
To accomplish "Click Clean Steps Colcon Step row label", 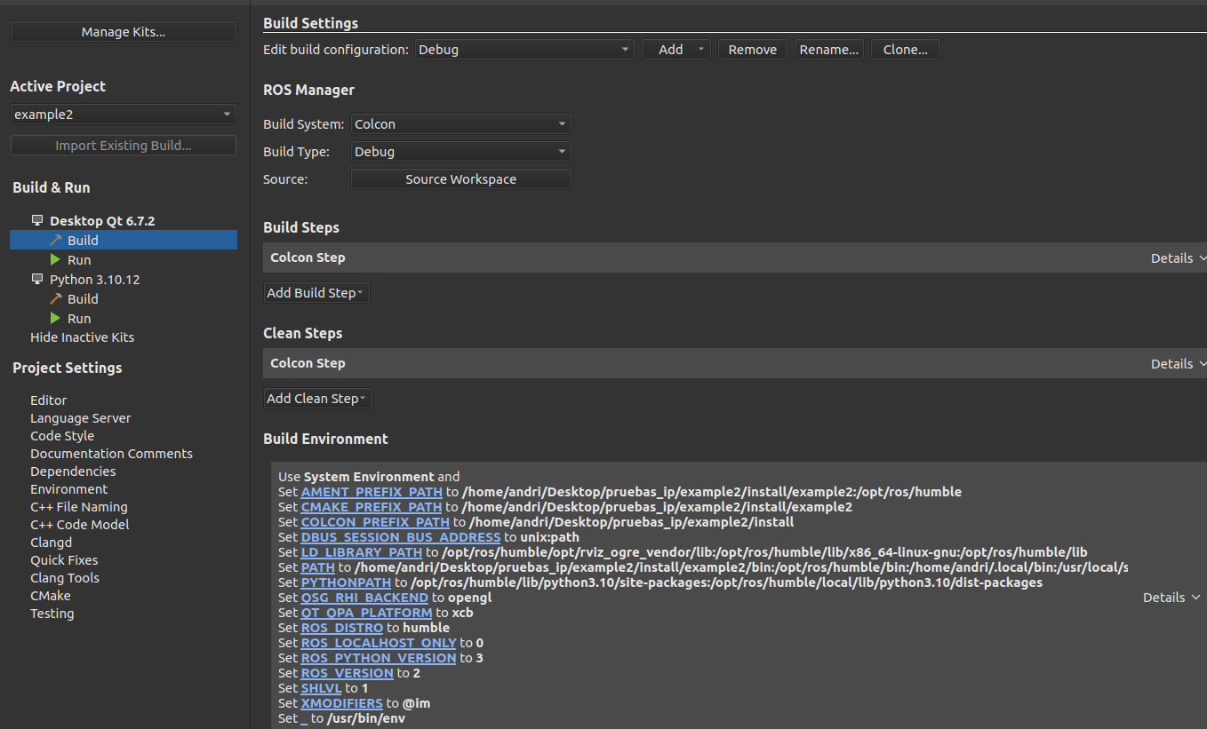I will 308,363.
